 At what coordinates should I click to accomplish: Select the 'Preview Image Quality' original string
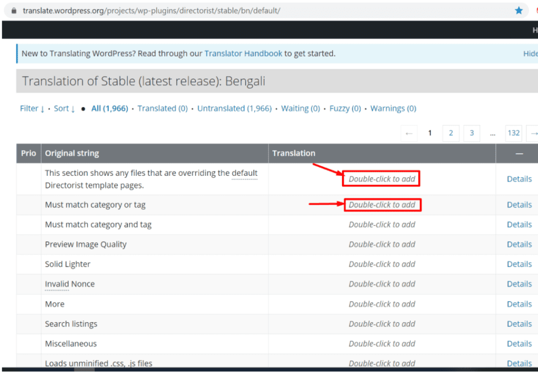click(86, 245)
